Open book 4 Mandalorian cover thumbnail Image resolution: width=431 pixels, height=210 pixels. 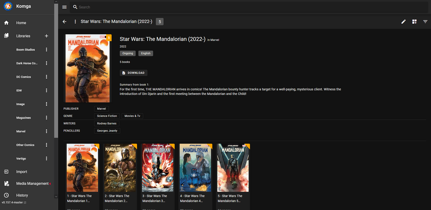coord(195,168)
